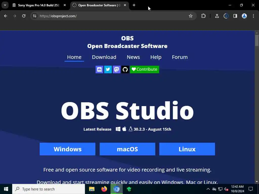The image size is (259, 194).
Task: Launch Firefox from the taskbar
Action: [104, 189]
